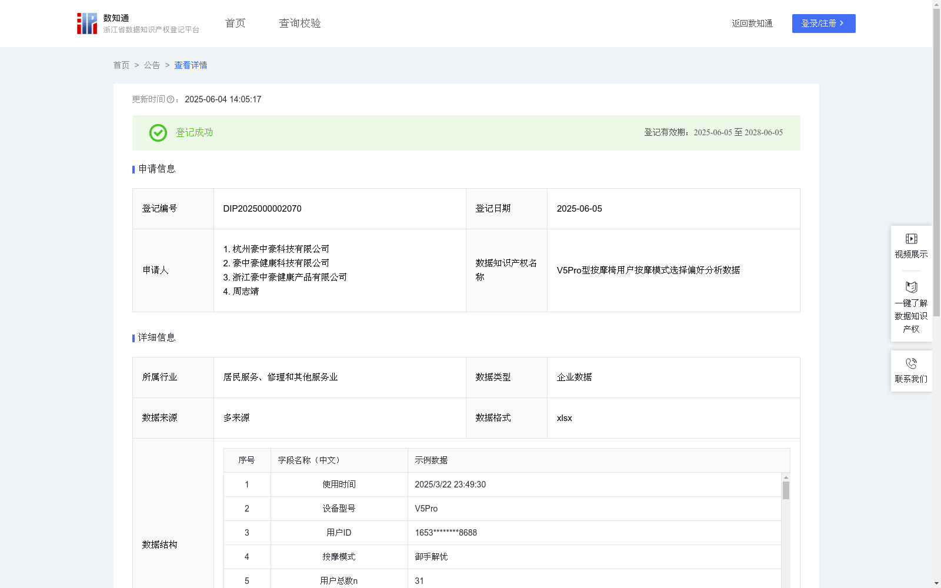The width and height of the screenshot is (941, 588).
Task: Click the 按摩模式 field name
Action: tap(339, 557)
